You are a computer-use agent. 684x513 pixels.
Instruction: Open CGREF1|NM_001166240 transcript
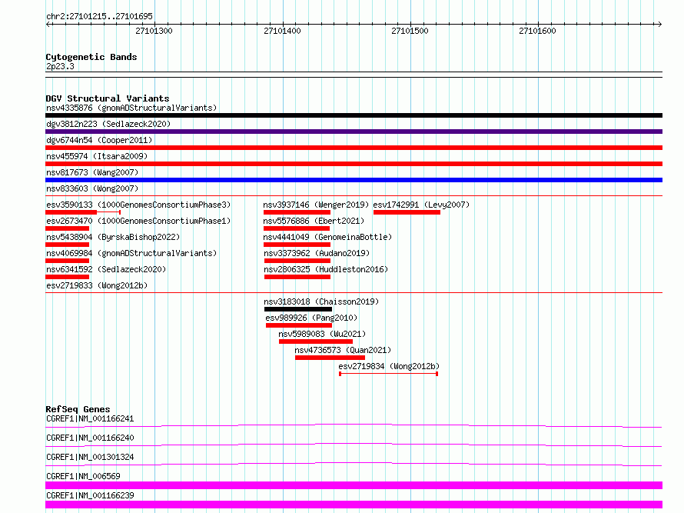coord(90,438)
